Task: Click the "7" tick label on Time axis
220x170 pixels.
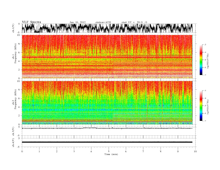Action: [x=143, y=151]
